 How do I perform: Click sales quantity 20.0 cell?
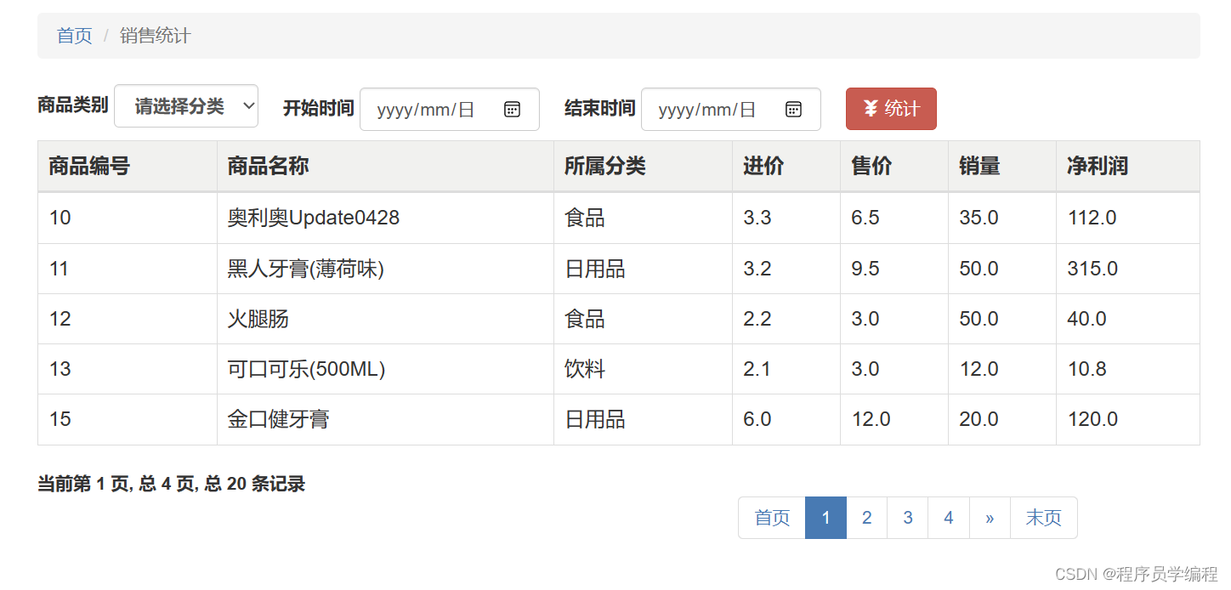[x=1002, y=419]
